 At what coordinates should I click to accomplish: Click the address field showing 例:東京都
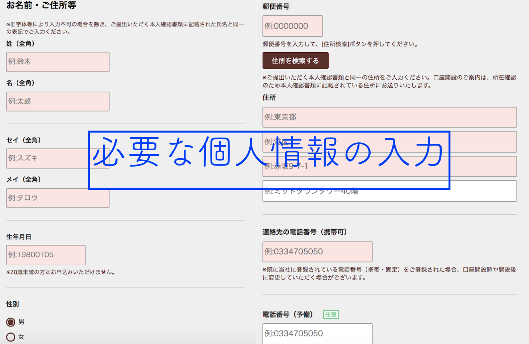[x=390, y=117]
